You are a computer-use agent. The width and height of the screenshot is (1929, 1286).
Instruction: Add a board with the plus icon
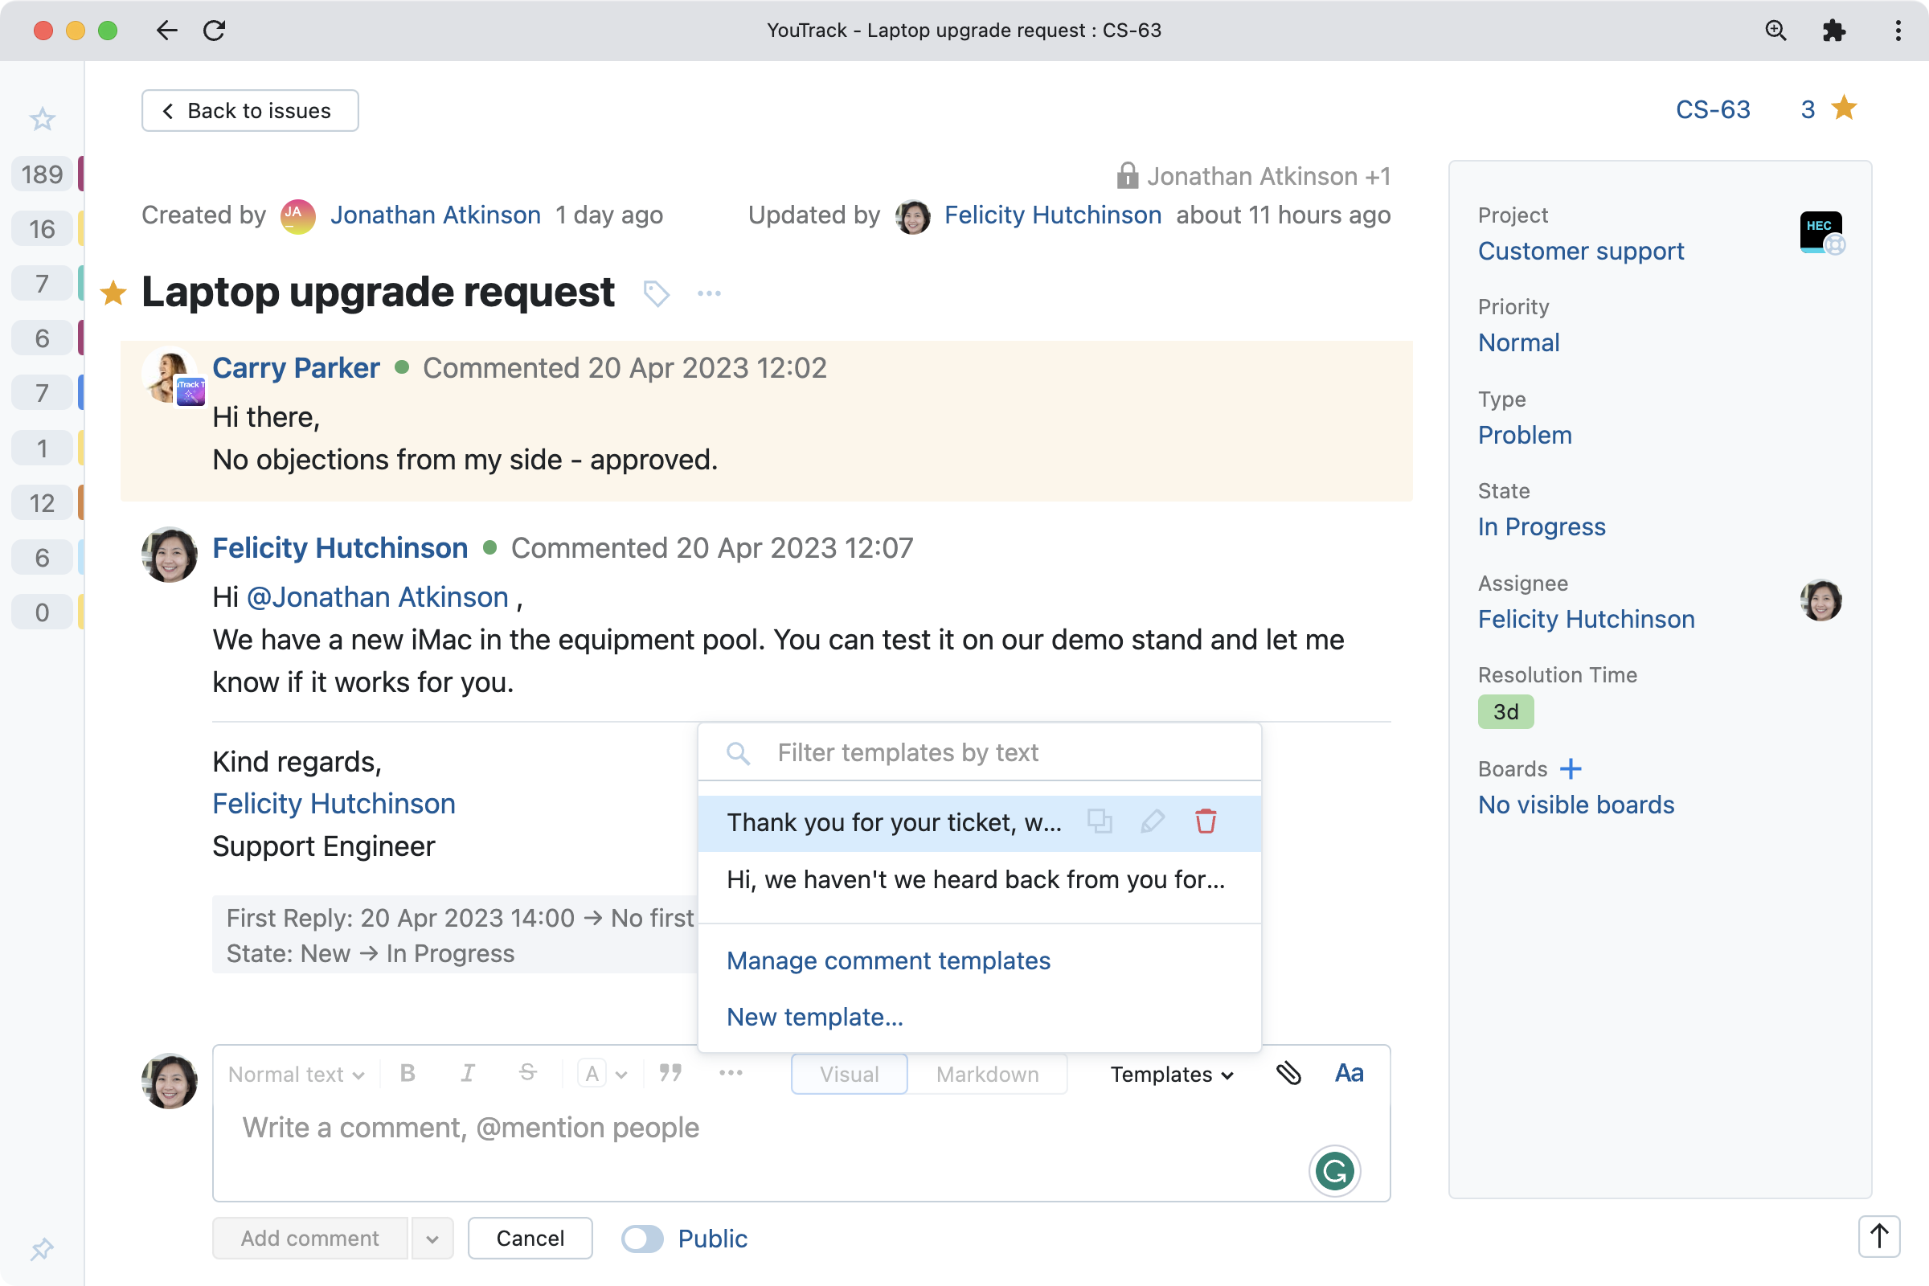coord(1570,769)
